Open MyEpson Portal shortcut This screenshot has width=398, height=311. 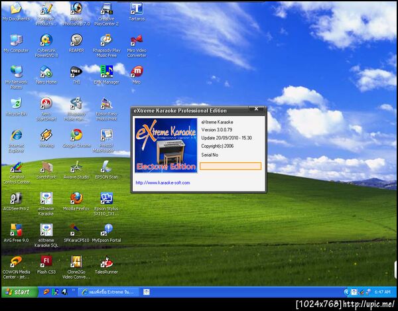pyautogui.click(x=106, y=233)
